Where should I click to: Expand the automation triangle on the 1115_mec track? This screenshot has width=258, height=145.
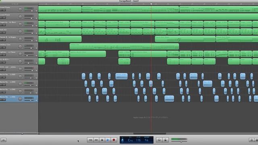pyautogui.click(x=36, y=71)
